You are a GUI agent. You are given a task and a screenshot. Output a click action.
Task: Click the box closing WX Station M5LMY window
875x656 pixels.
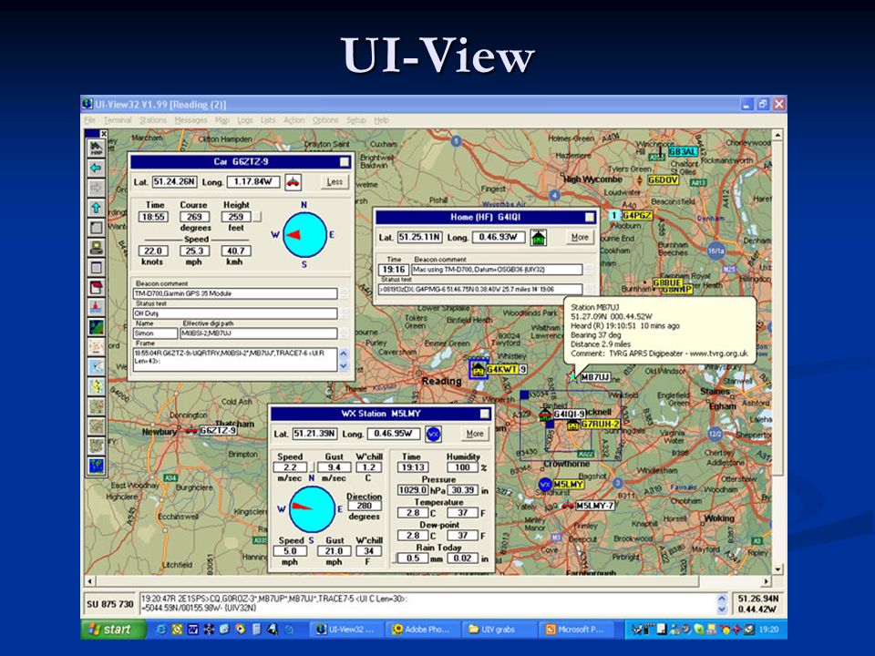point(485,414)
